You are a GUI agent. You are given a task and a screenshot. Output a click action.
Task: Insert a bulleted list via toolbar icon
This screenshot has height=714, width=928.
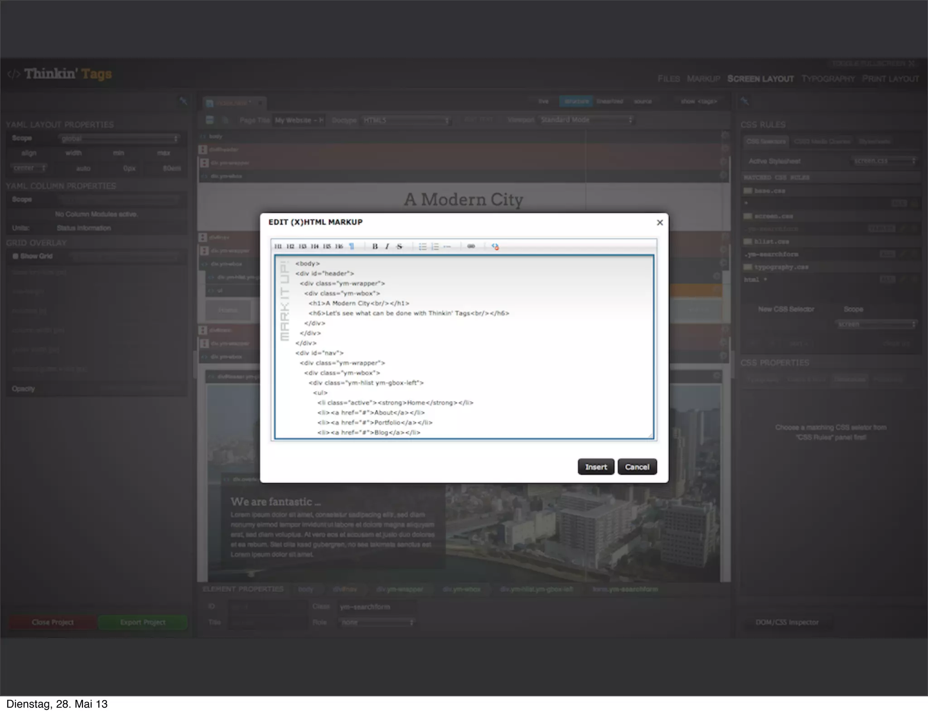[422, 246]
